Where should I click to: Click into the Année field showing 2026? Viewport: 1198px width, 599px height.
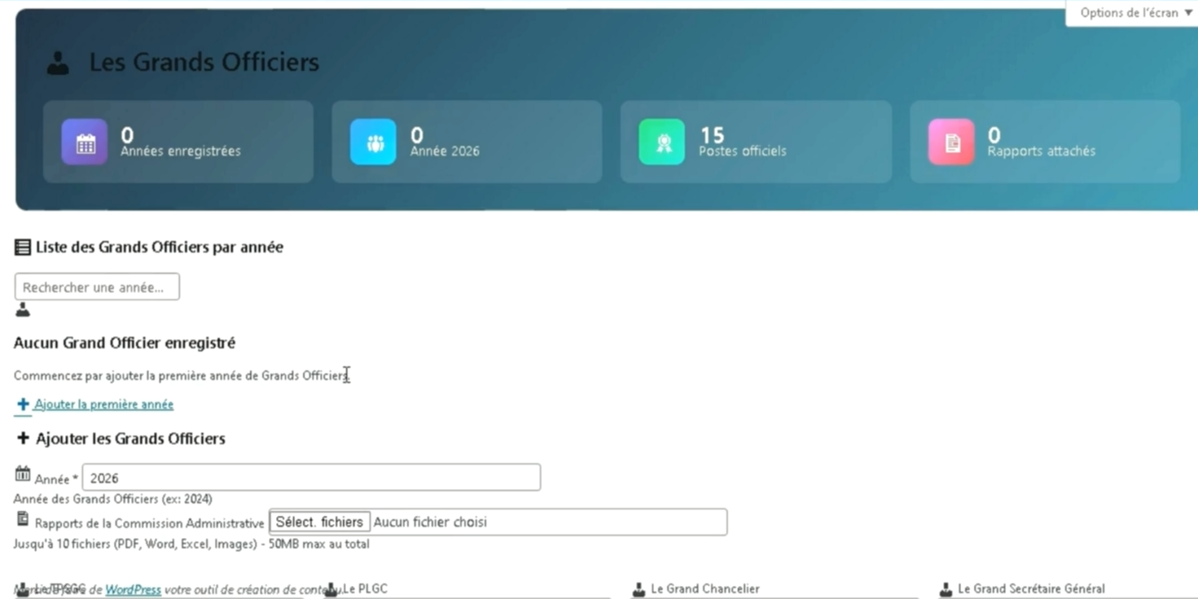coord(311,478)
